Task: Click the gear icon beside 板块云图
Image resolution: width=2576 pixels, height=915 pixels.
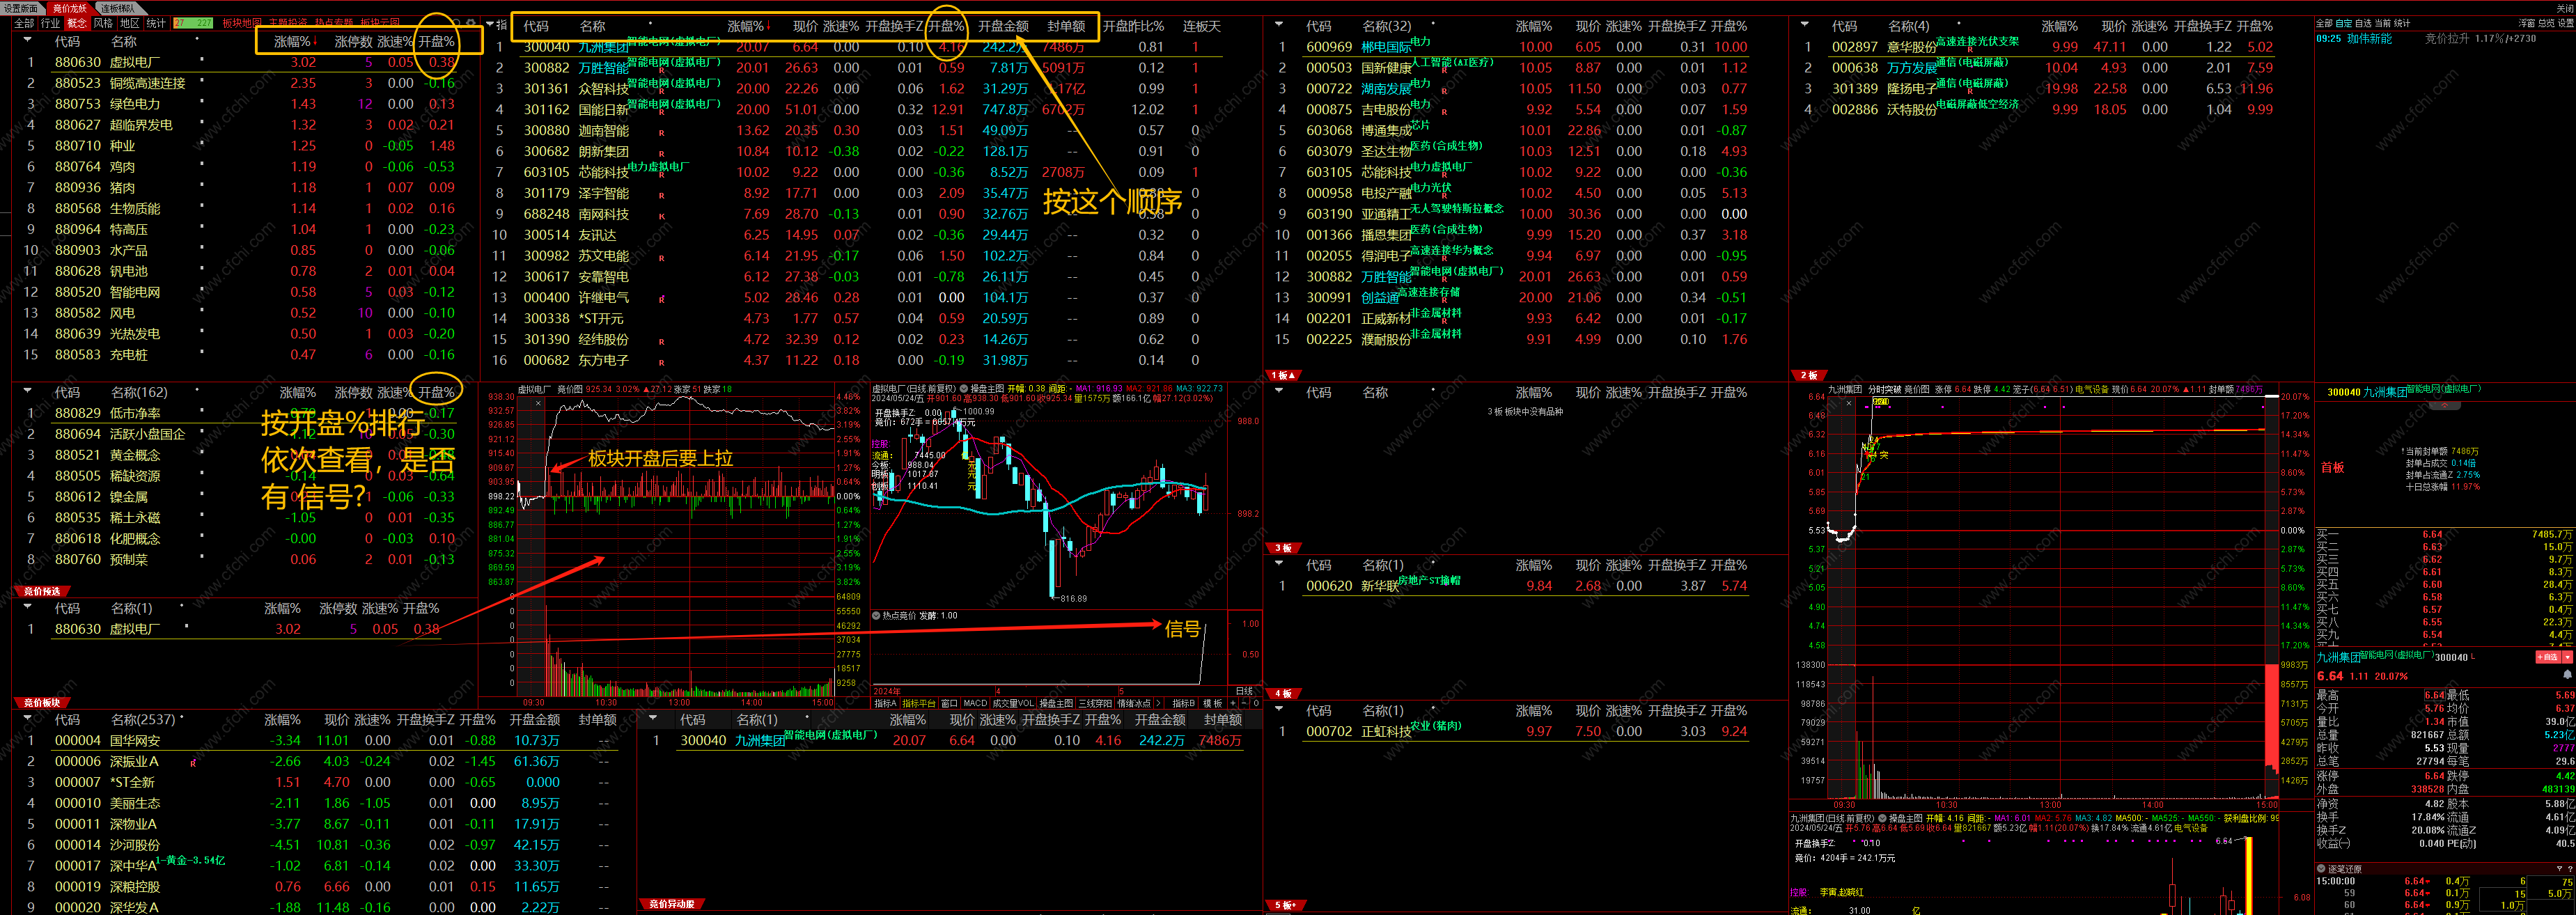Action: pos(471,23)
